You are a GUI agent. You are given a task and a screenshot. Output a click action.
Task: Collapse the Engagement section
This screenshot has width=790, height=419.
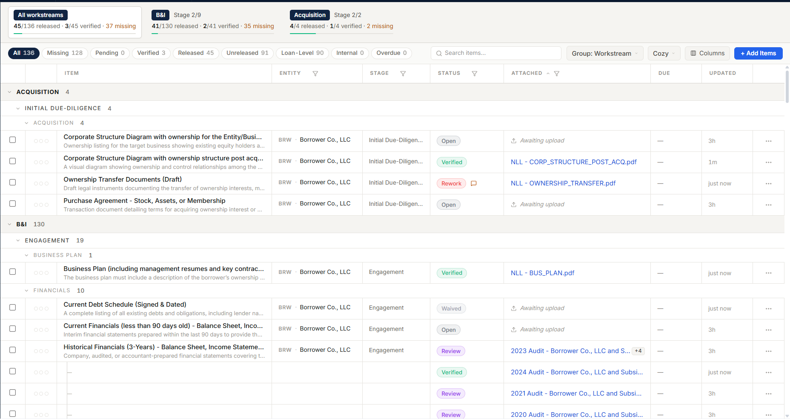(x=18, y=241)
